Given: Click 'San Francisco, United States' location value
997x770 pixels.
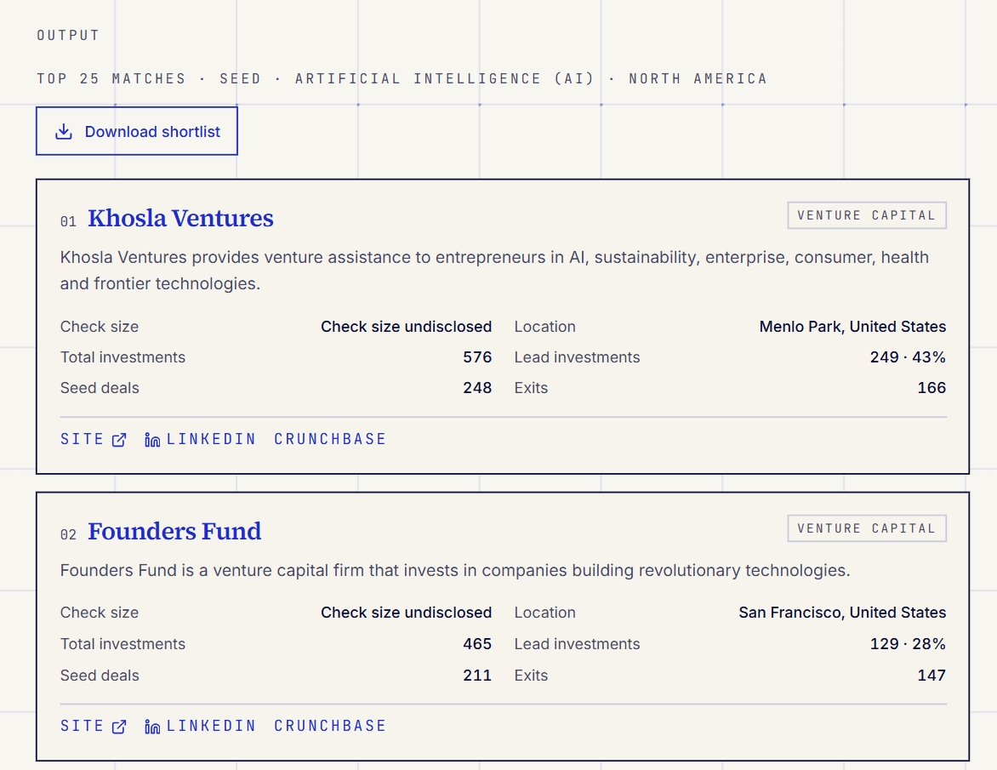Looking at the screenshot, I should [842, 613].
